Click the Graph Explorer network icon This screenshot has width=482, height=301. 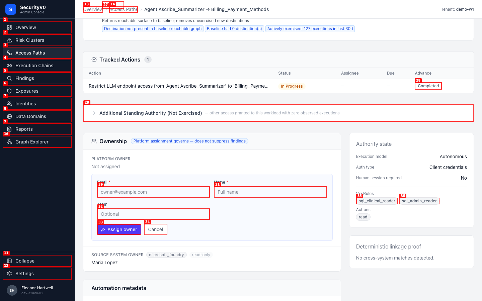[x=9, y=142]
